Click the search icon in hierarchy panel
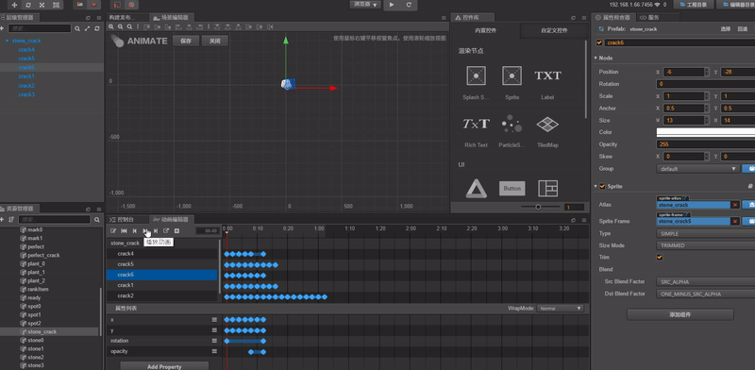Viewport: 755px width, 370px height. (x=77, y=29)
